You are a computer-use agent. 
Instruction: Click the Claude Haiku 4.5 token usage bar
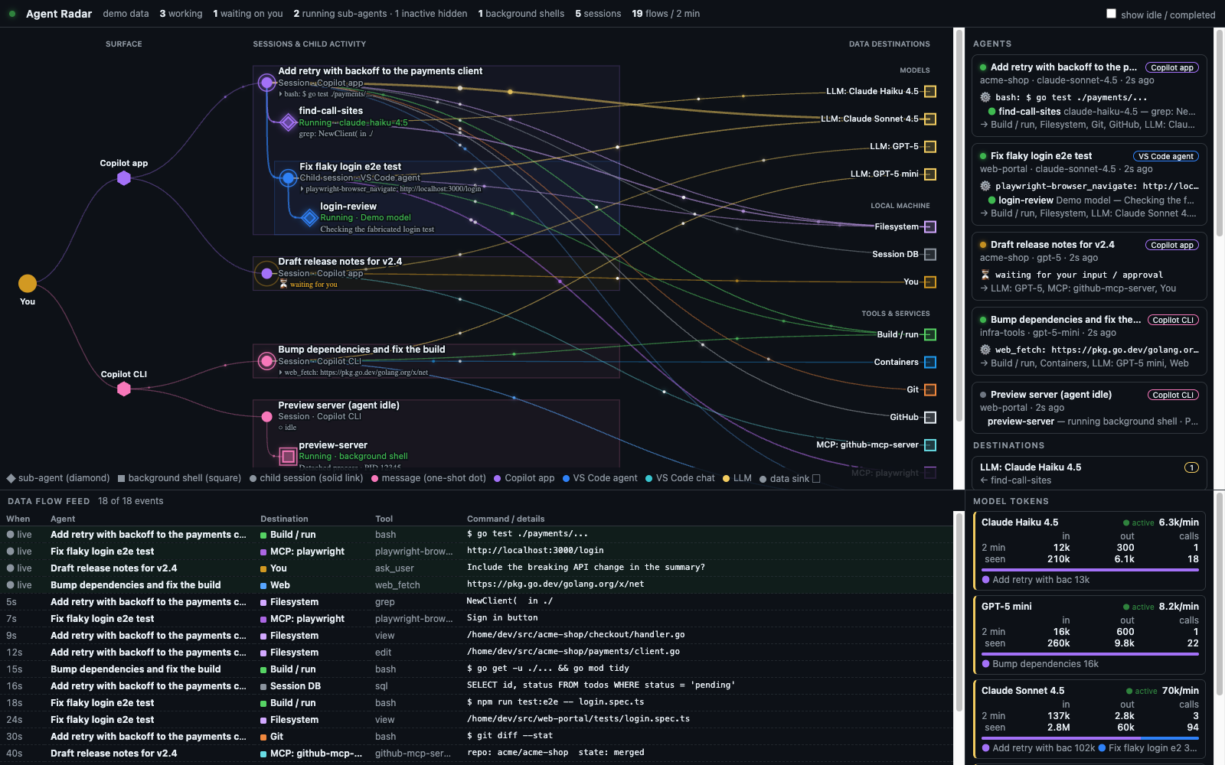tap(1090, 570)
